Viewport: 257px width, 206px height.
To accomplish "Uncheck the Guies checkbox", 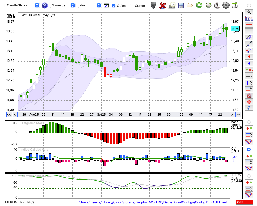I will 114,6.
